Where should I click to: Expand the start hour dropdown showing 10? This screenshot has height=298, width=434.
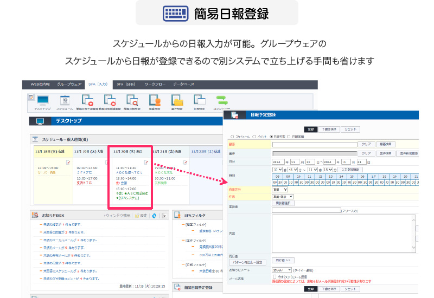(277, 170)
